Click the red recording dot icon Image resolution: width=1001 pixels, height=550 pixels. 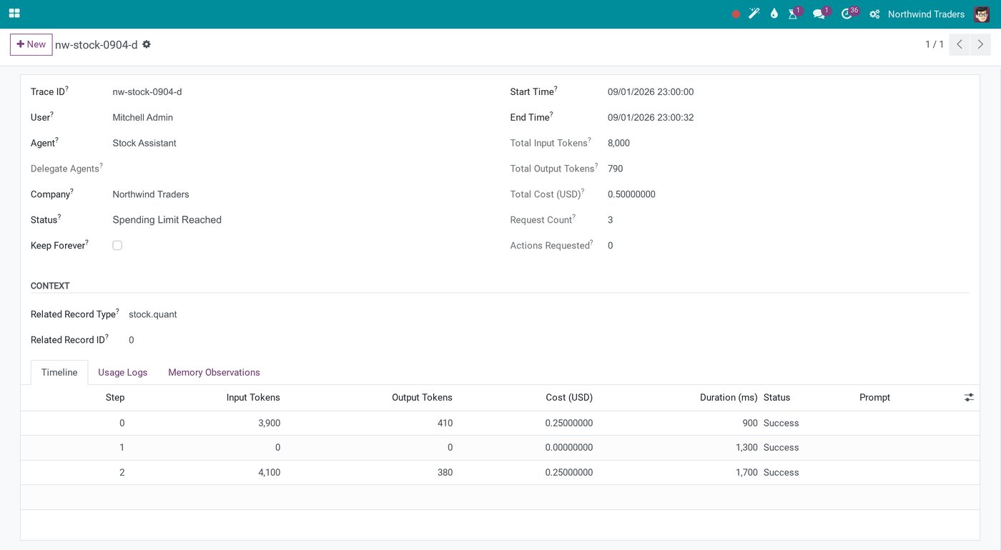(736, 14)
